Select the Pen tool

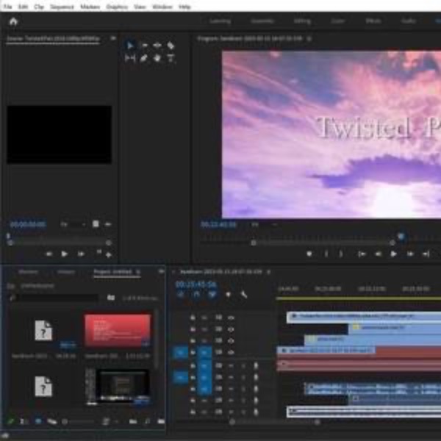coord(144,58)
